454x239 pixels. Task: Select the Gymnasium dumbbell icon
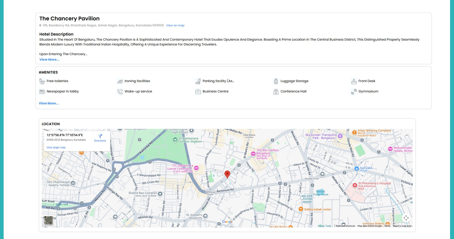(x=354, y=91)
